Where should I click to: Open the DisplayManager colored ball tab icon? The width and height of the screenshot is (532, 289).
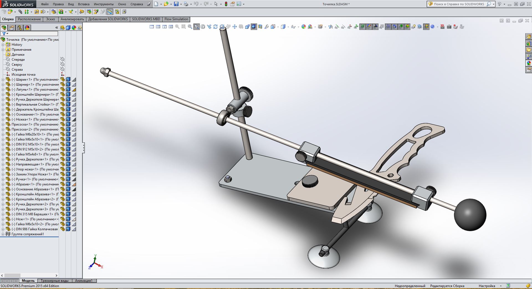pos(27,28)
